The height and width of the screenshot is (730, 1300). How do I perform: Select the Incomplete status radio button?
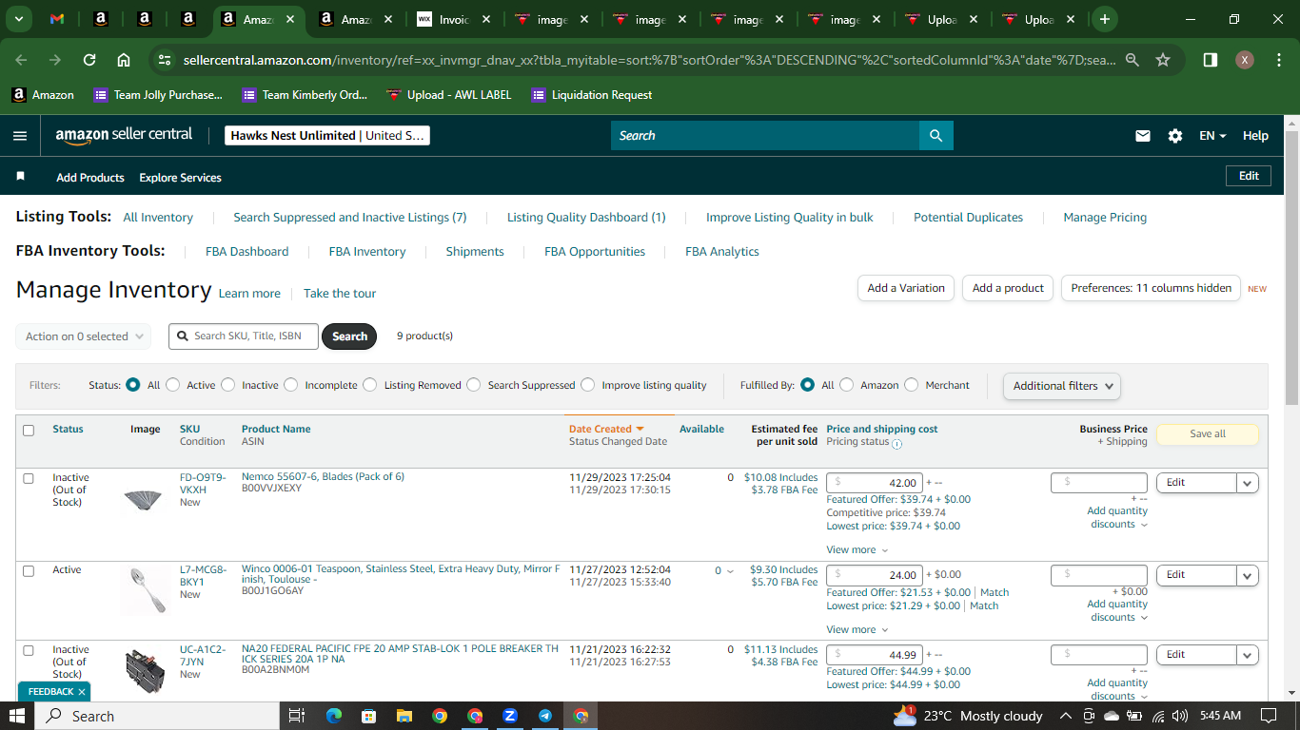(291, 385)
